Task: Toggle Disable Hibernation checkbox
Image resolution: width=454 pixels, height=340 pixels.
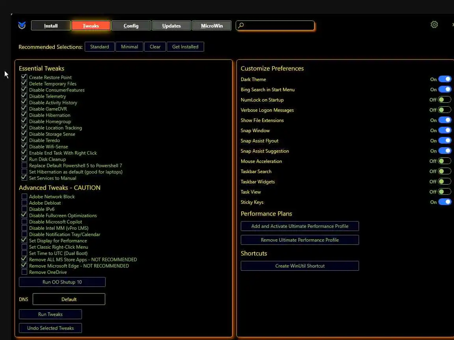Action: click(24, 115)
